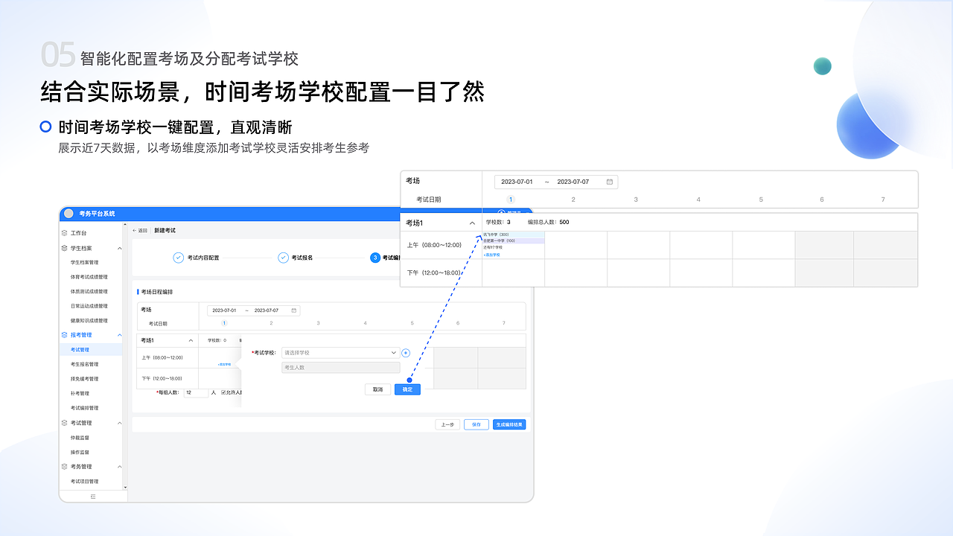
Task: Open the calendar icon beside the date range
Action: 293,310
